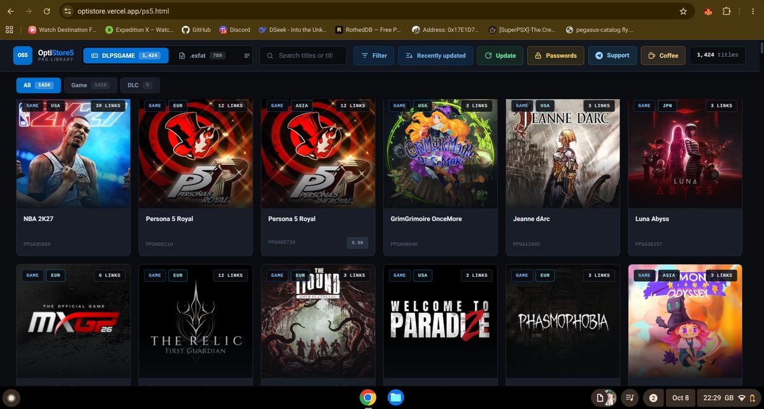Select the All 1424 filter tab
The width and height of the screenshot is (764, 409).
39,85
